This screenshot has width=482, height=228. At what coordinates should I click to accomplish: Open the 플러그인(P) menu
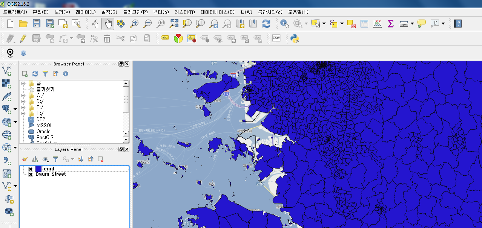[135, 12]
